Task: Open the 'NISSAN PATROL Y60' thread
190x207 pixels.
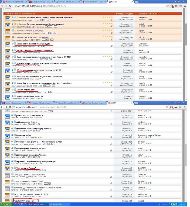Action: pyautogui.click(x=26, y=90)
